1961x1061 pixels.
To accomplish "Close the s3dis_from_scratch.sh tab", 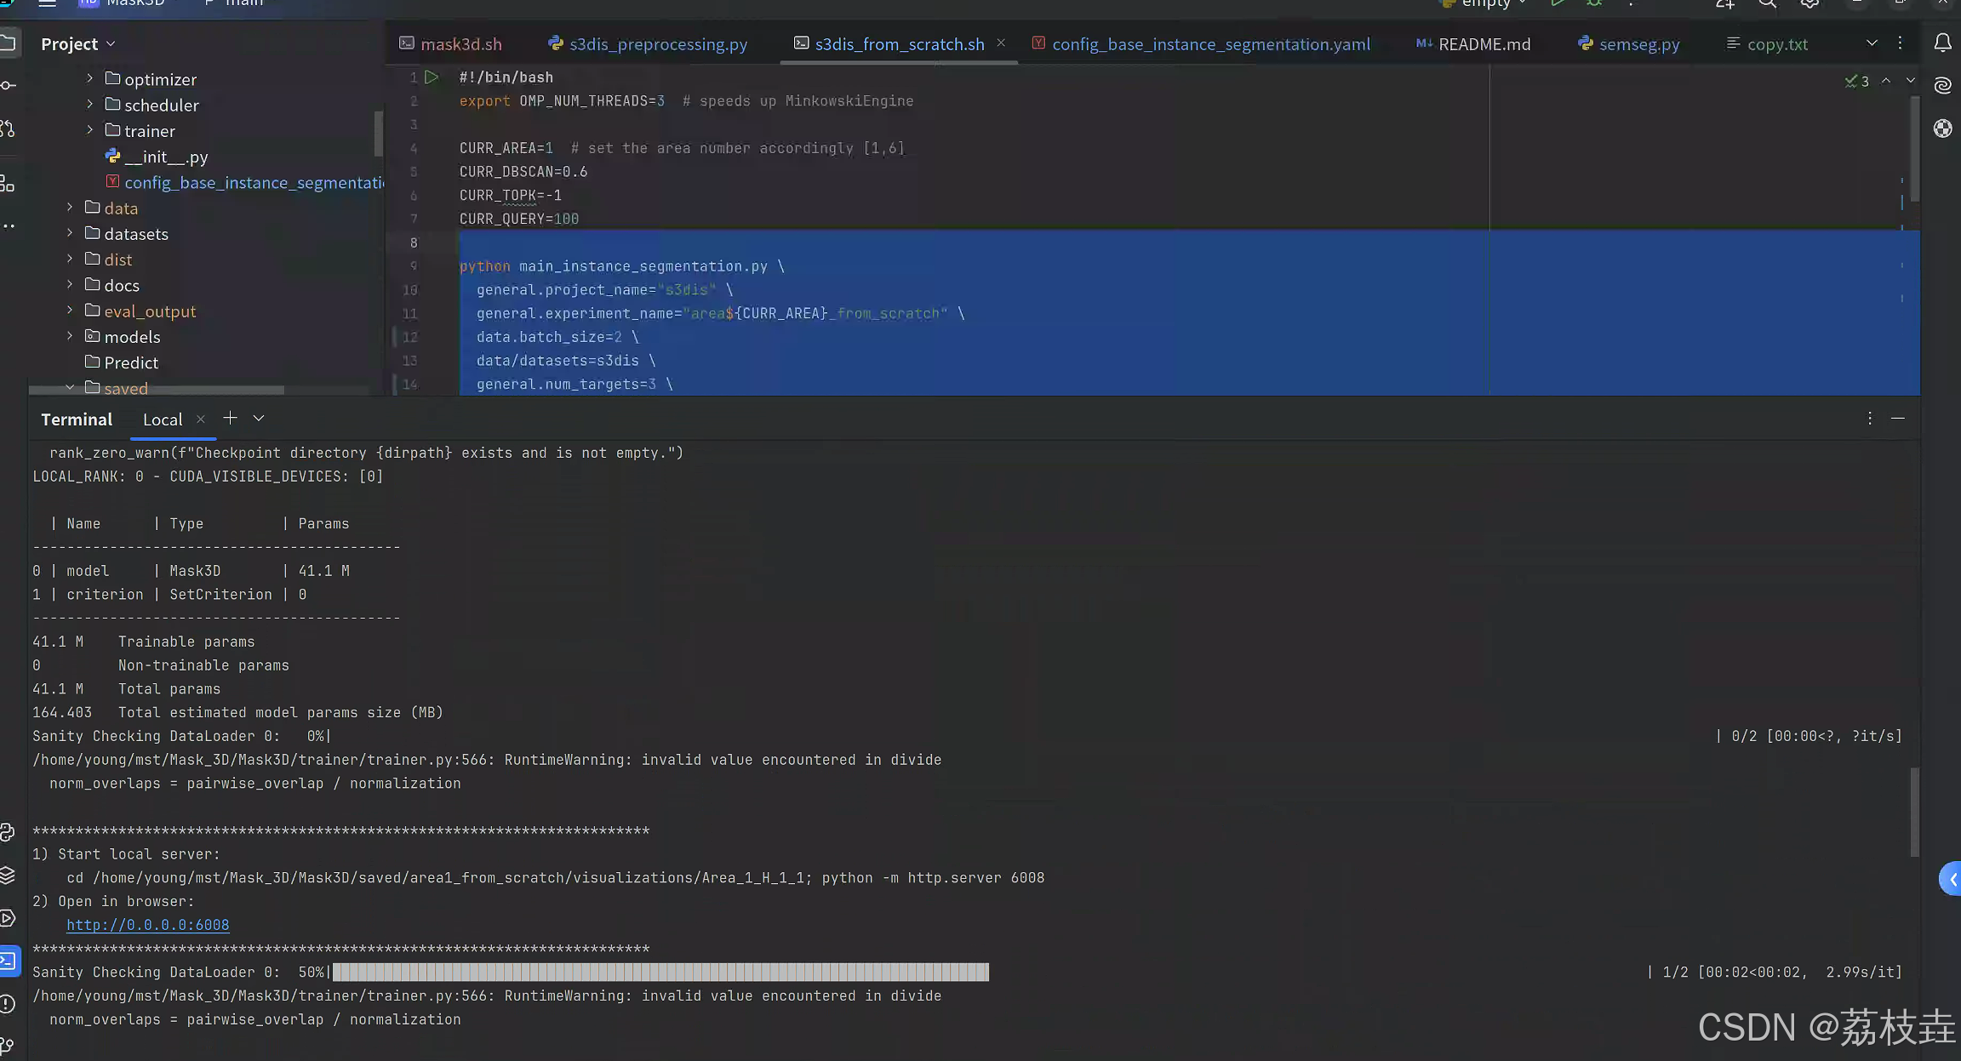I will point(1001,43).
